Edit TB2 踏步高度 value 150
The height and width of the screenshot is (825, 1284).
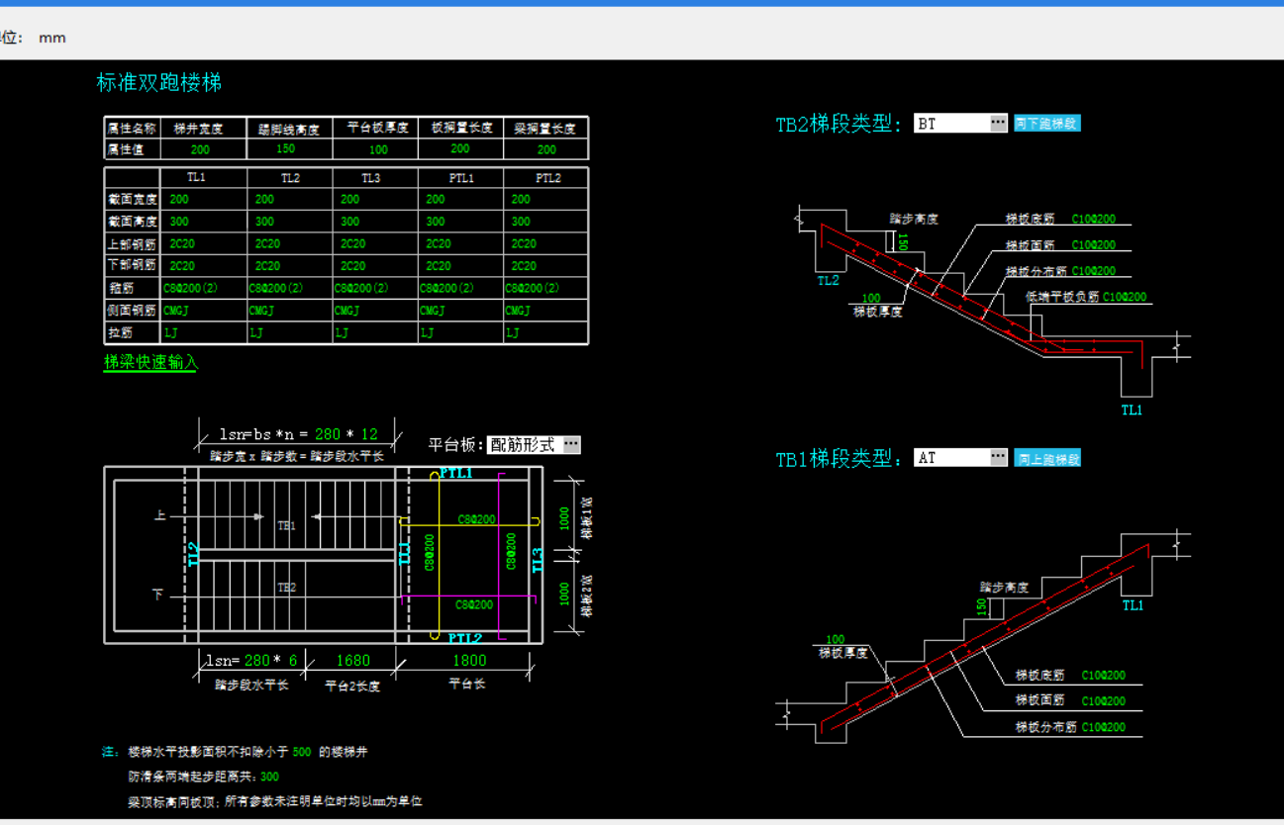(902, 241)
